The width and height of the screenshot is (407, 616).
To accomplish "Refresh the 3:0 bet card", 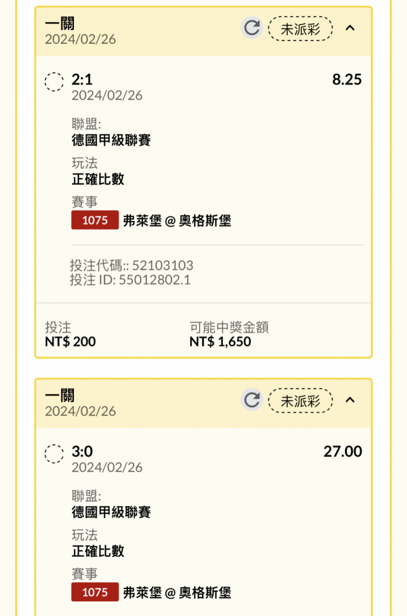I will [x=251, y=400].
